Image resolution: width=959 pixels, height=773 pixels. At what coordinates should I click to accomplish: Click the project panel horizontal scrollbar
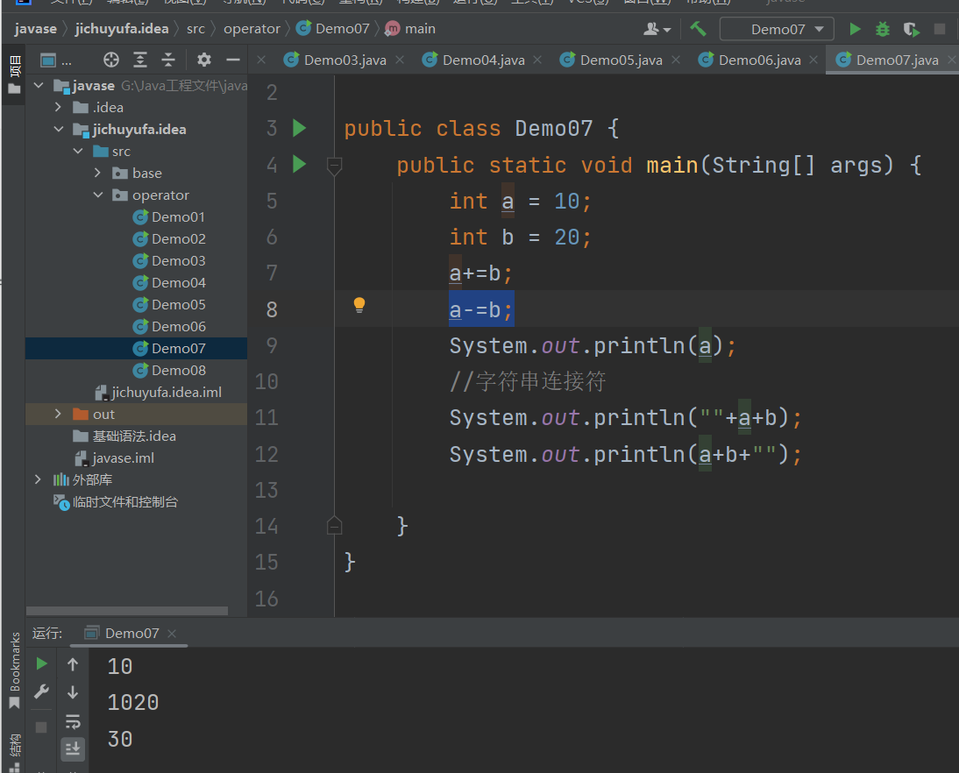coord(127,611)
